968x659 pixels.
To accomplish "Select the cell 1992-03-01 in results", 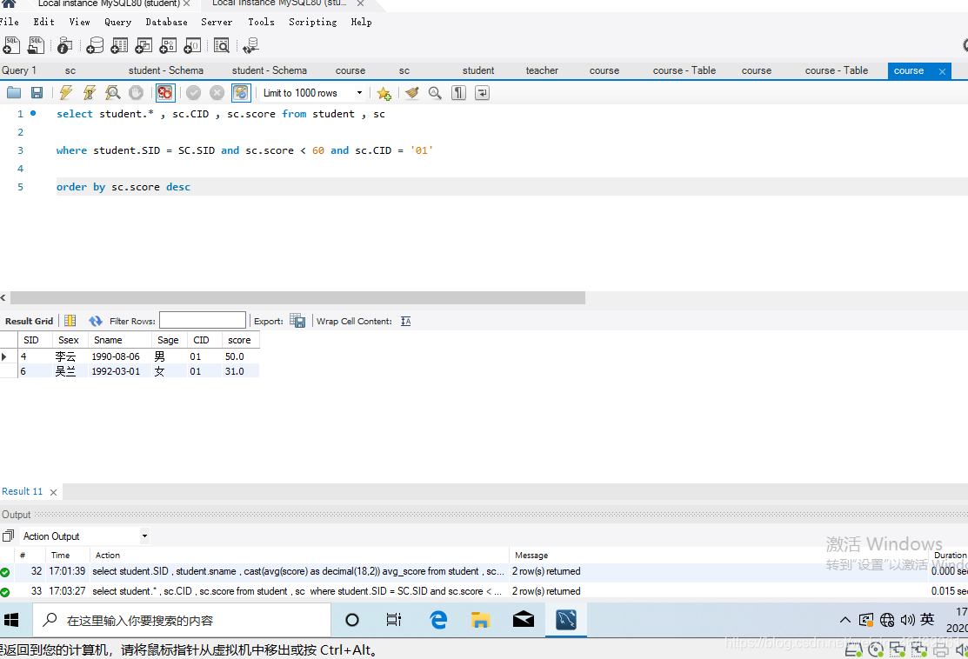I will [120, 371].
